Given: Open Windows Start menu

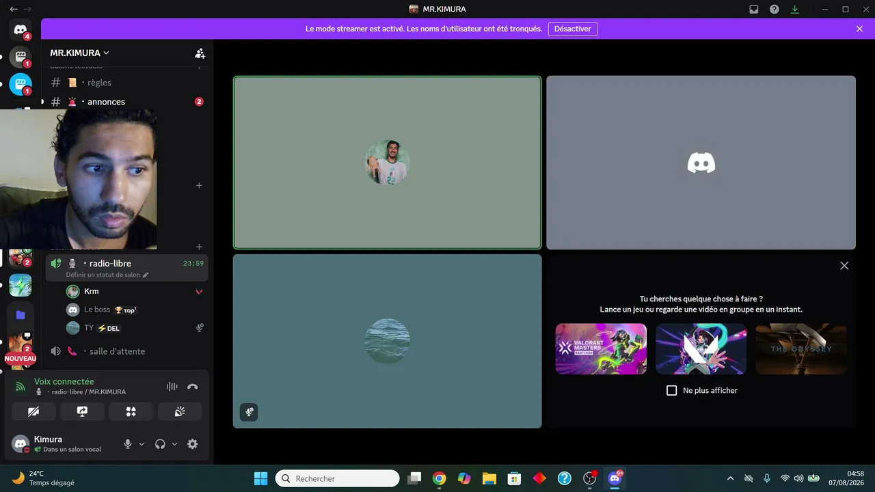Looking at the screenshot, I should [261, 478].
